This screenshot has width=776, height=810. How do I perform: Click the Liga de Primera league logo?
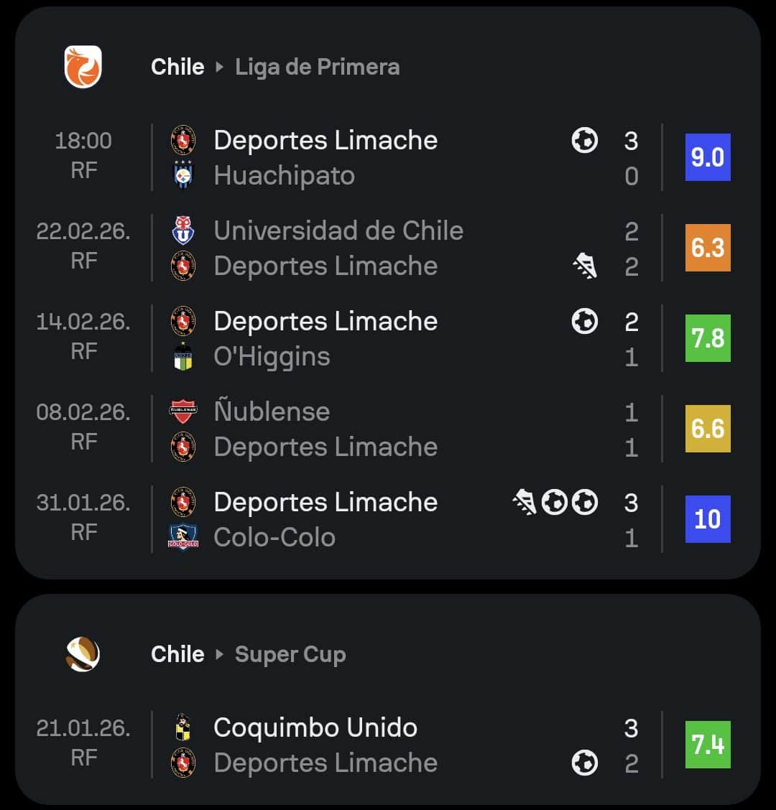pos(83,67)
